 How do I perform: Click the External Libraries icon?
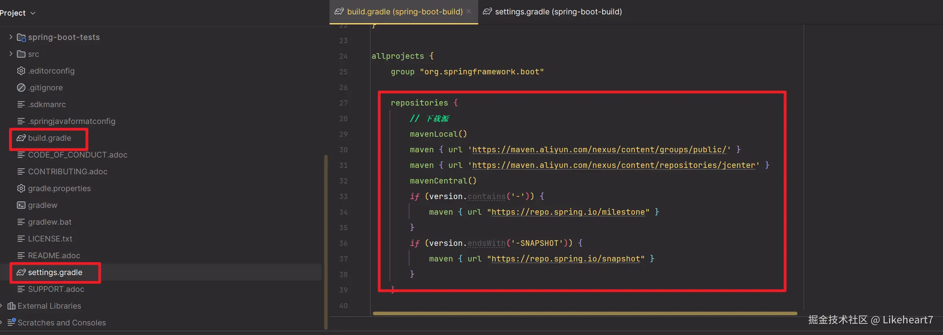pyautogui.click(x=12, y=306)
